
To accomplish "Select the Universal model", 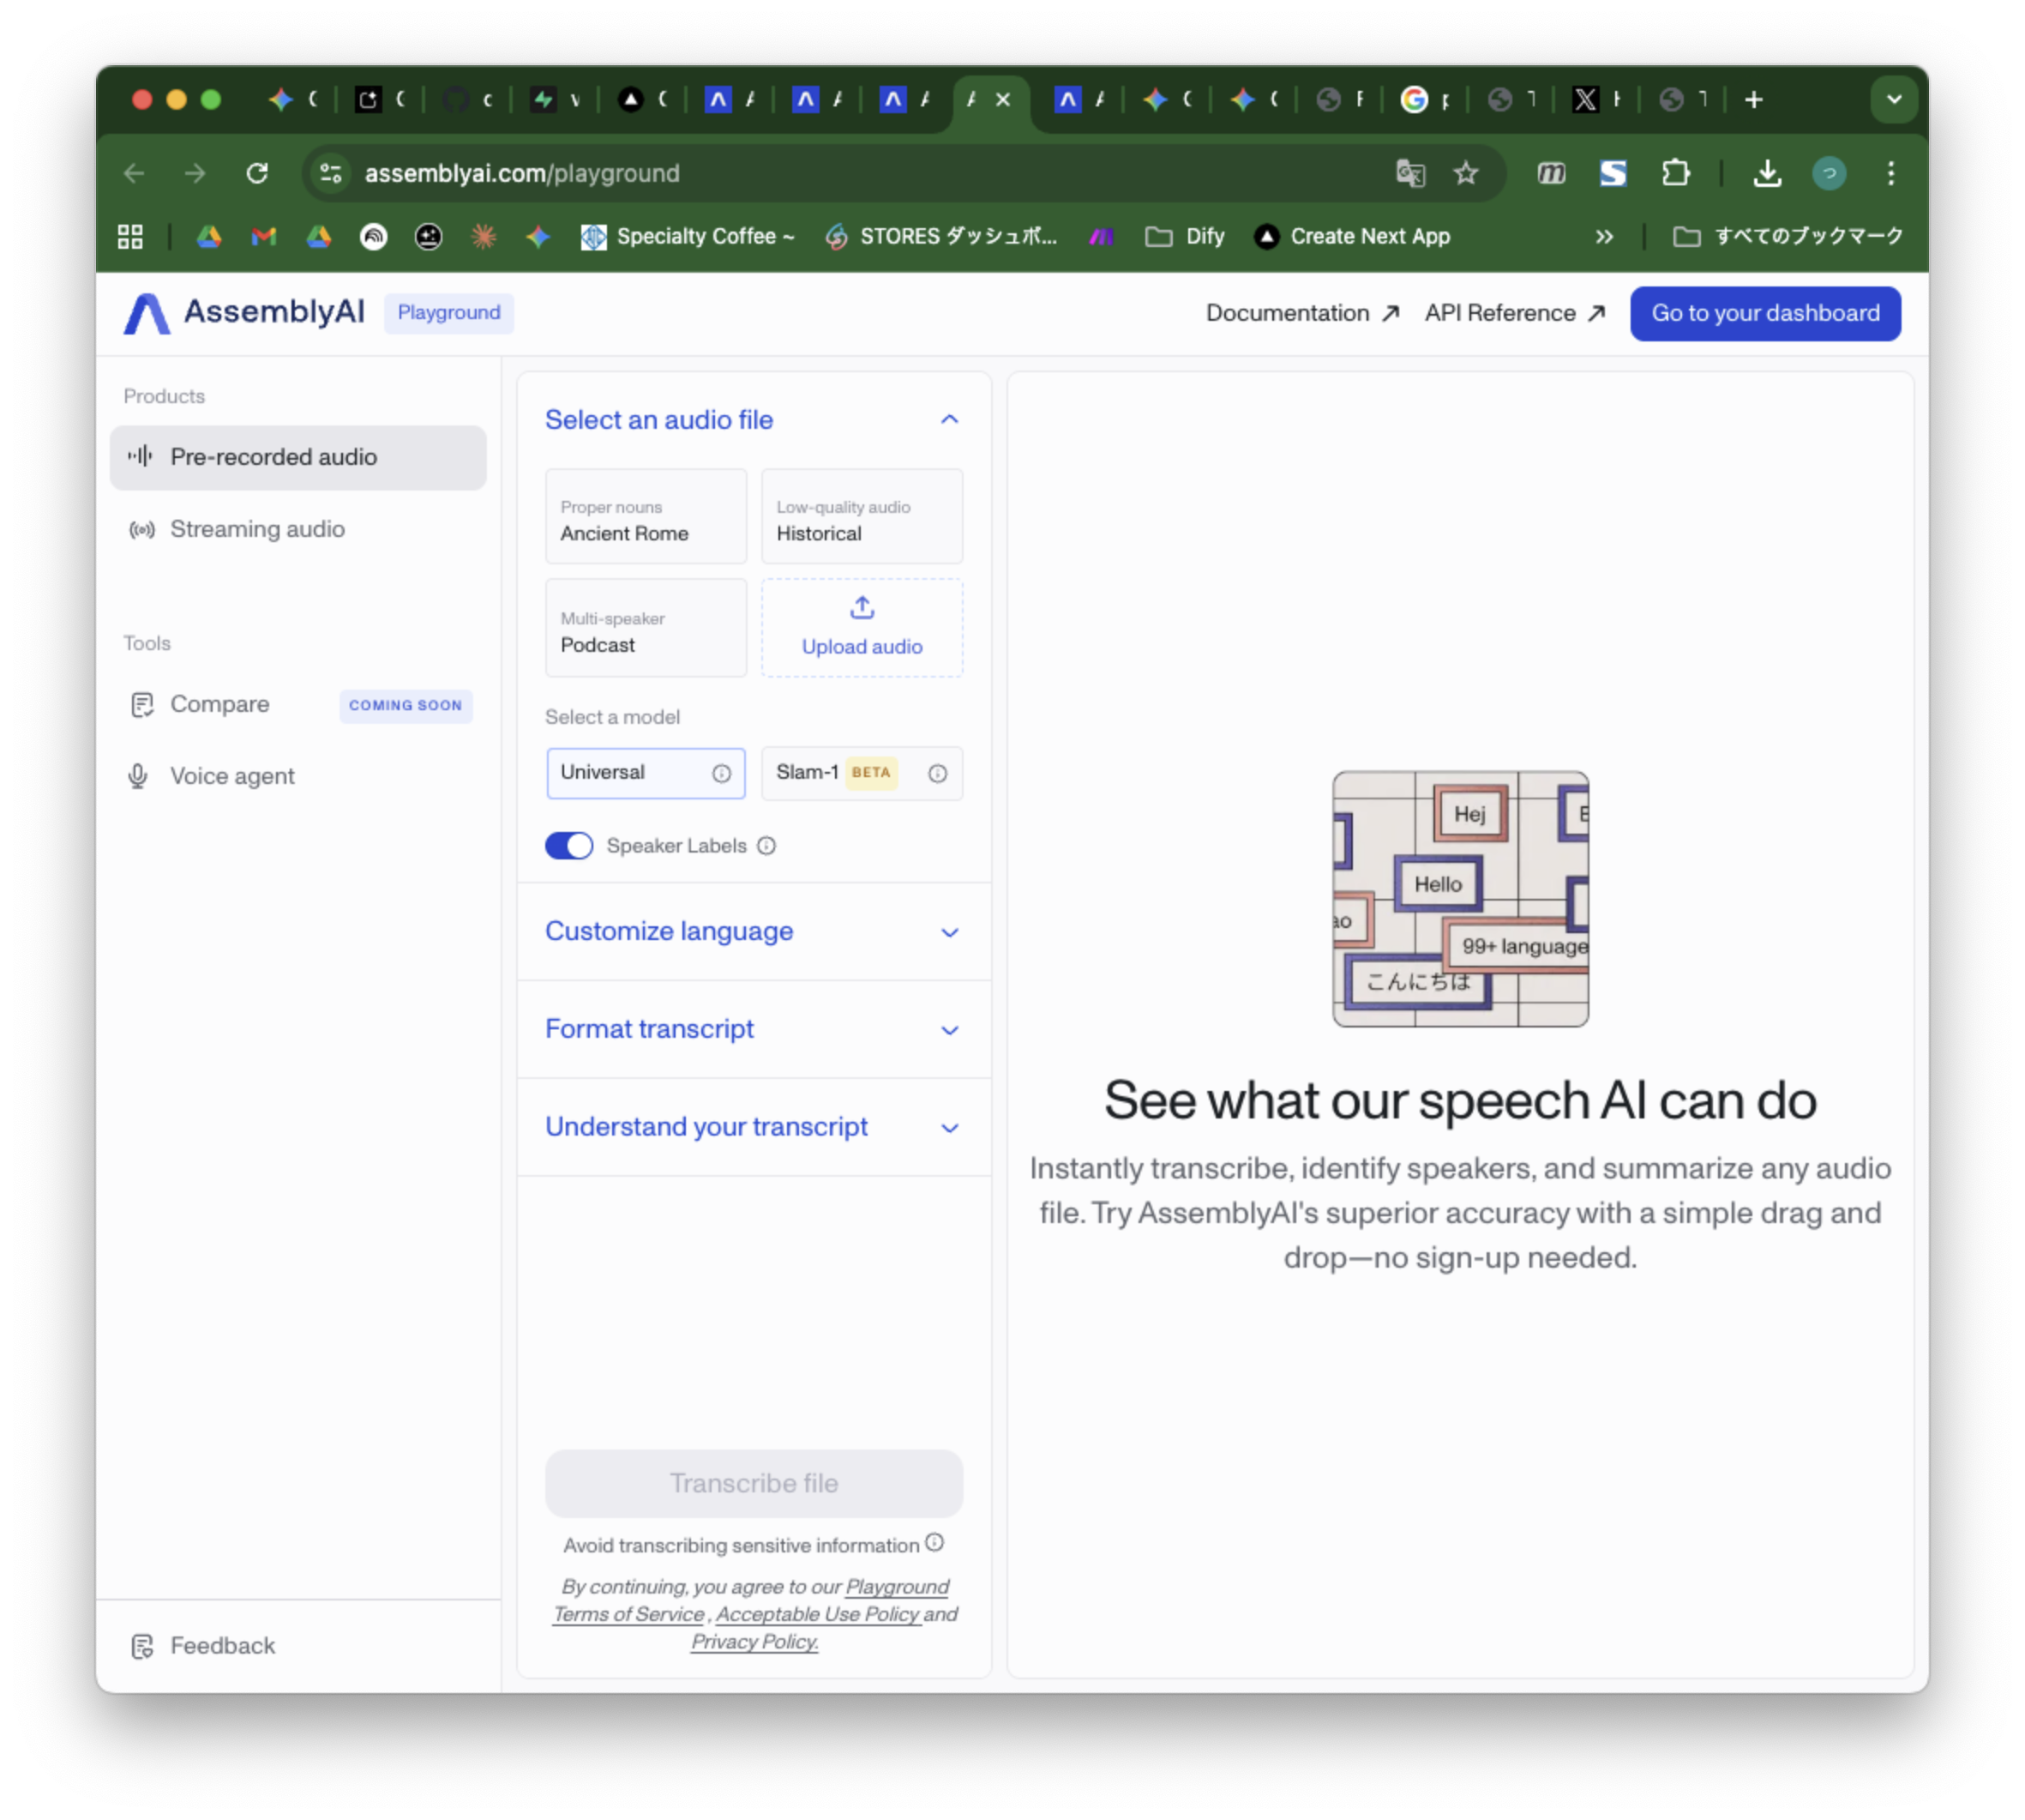I will tap(646, 773).
